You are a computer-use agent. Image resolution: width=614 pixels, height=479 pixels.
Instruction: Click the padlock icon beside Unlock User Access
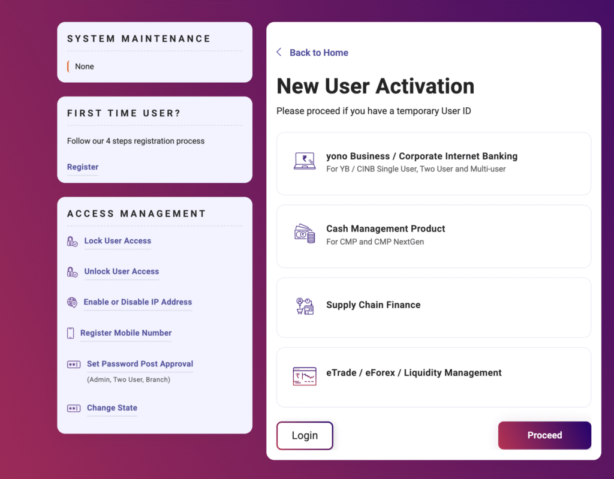(x=73, y=272)
